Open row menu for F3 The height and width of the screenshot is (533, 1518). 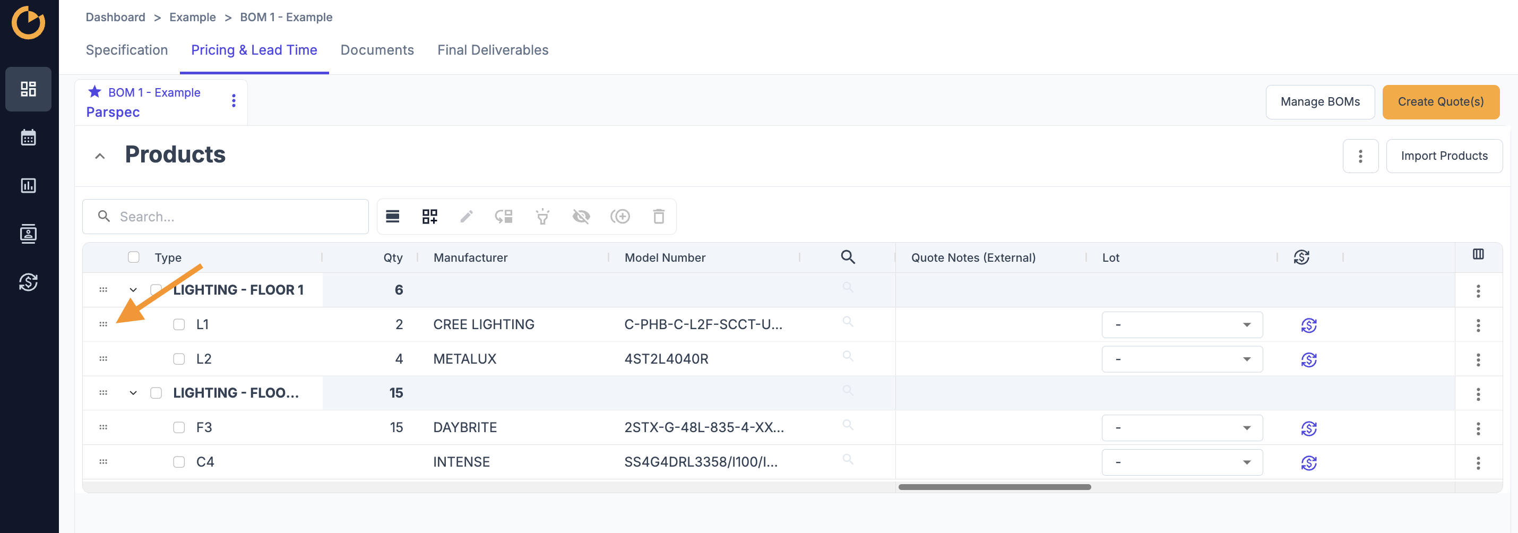[x=1478, y=428]
